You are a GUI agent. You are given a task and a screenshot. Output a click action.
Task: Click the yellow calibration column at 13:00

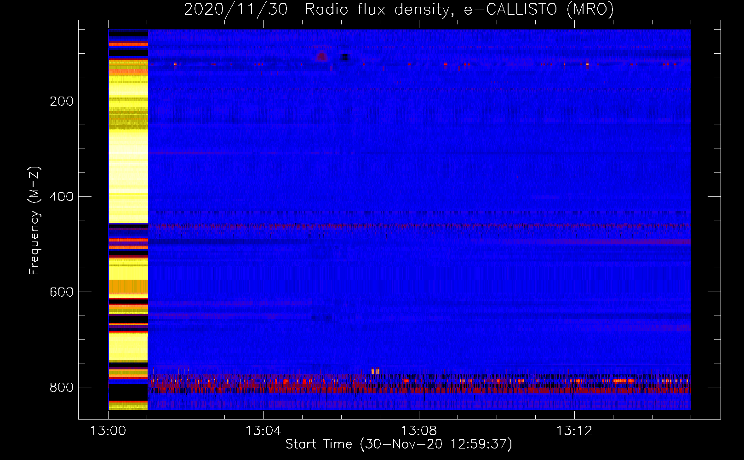(x=128, y=220)
